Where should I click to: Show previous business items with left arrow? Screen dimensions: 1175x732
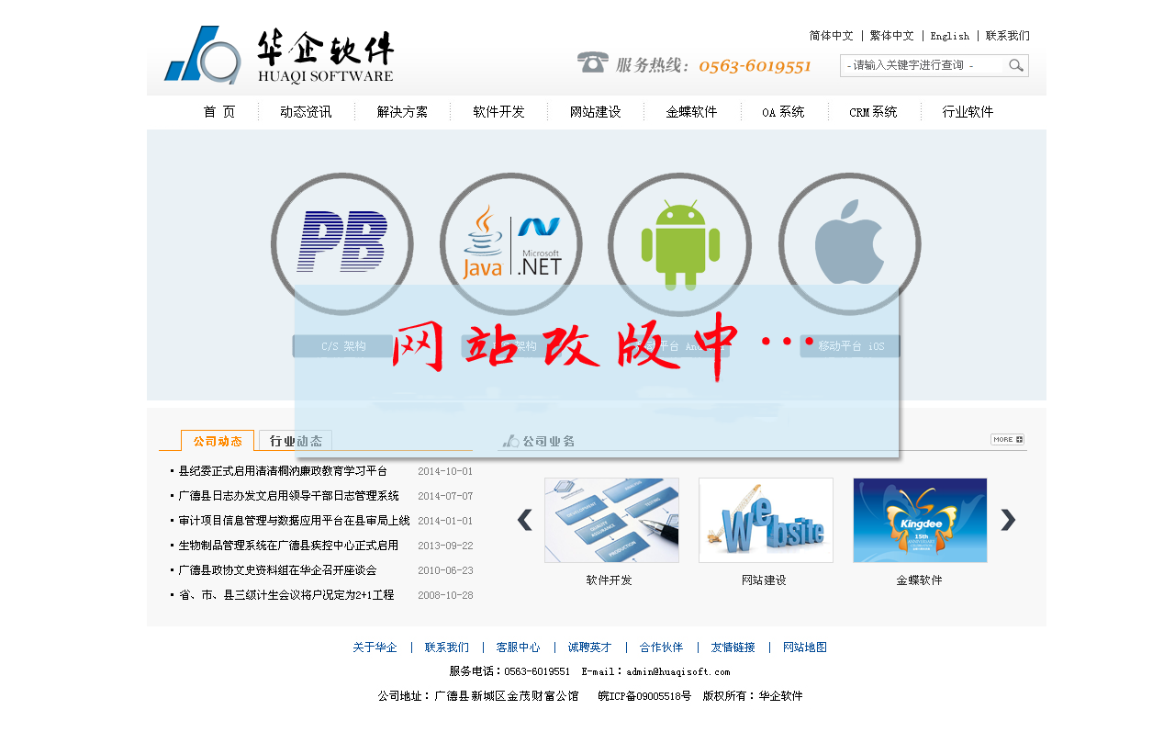tap(524, 520)
